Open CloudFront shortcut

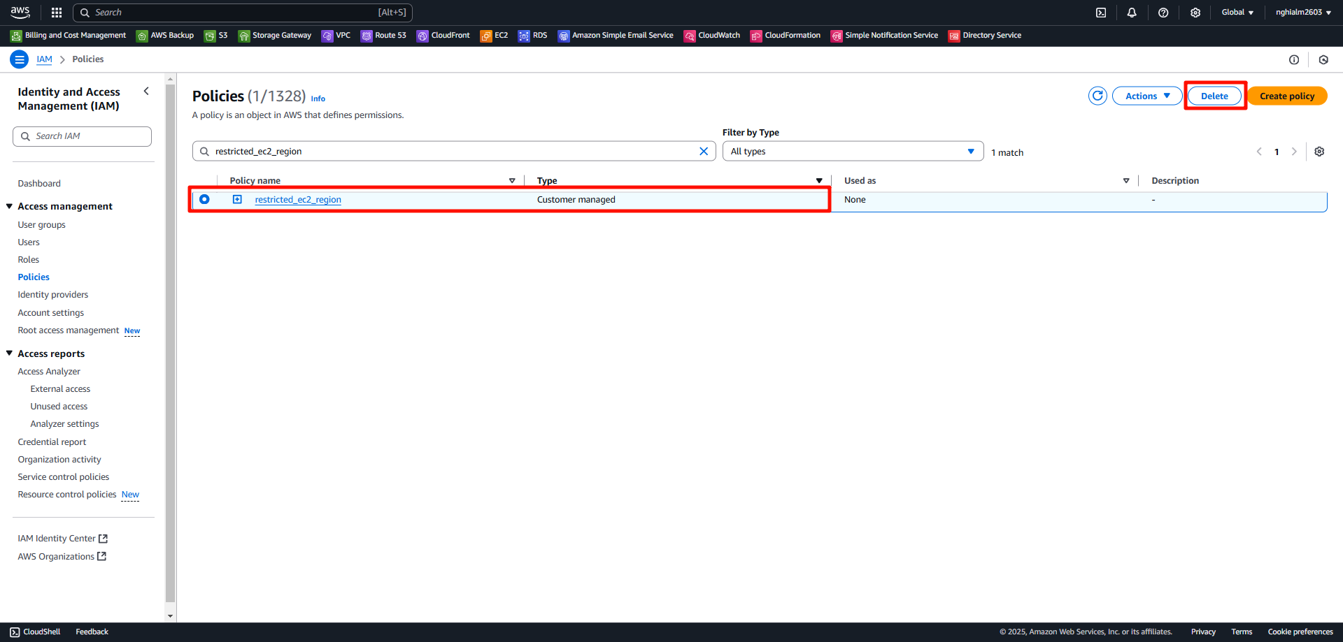(x=443, y=36)
